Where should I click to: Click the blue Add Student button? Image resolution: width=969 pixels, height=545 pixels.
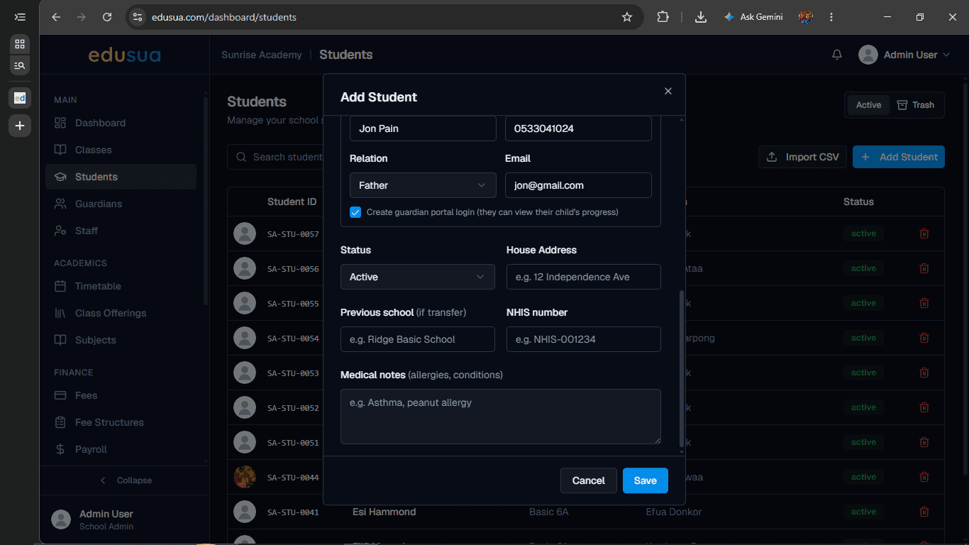(x=899, y=157)
